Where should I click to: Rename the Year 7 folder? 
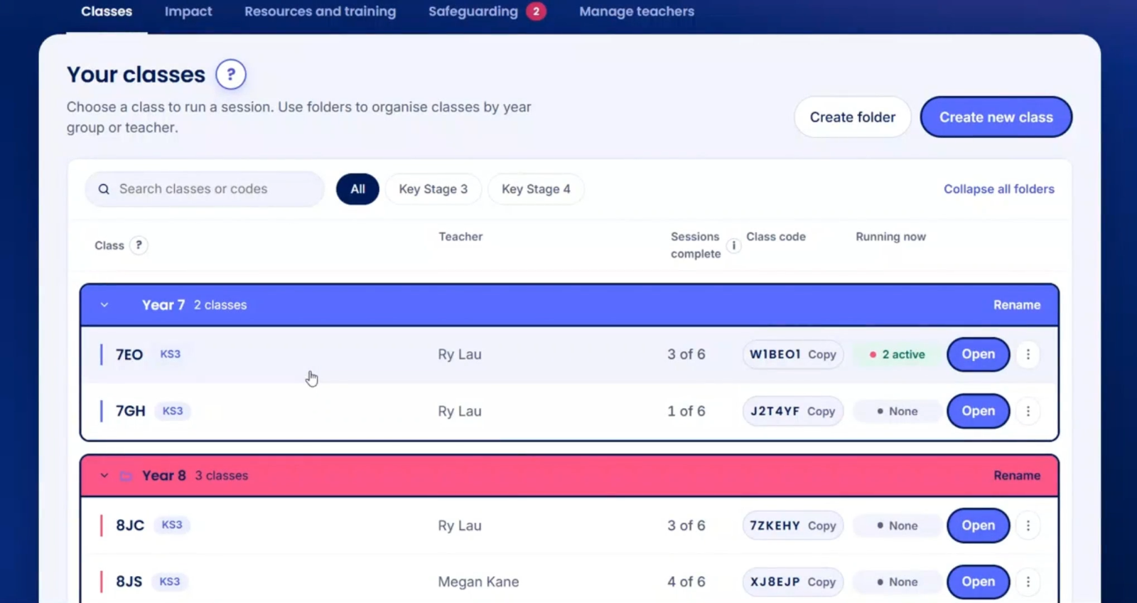[1017, 305]
